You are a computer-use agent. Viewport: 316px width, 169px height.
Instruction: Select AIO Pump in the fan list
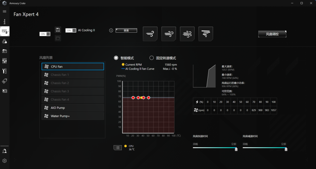(x=73, y=108)
